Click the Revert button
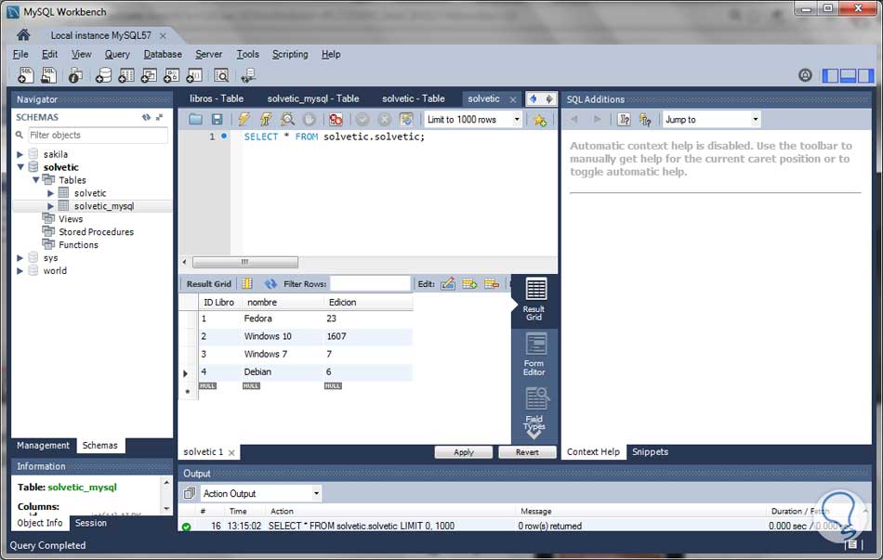This screenshot has width=883, height=560. pos(527,452)
